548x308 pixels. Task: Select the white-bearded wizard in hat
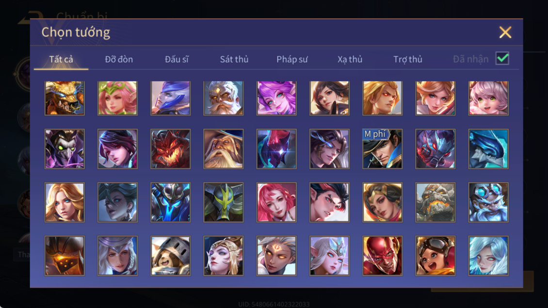(x=224, y=149)
